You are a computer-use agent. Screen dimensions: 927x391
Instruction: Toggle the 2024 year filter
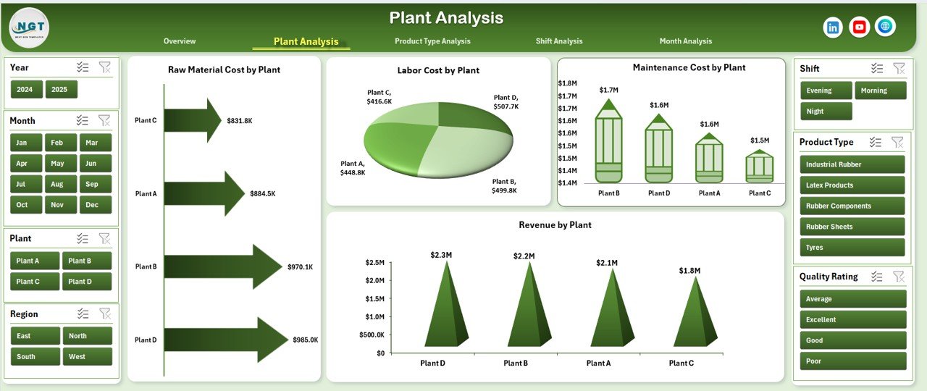point(26,90)
